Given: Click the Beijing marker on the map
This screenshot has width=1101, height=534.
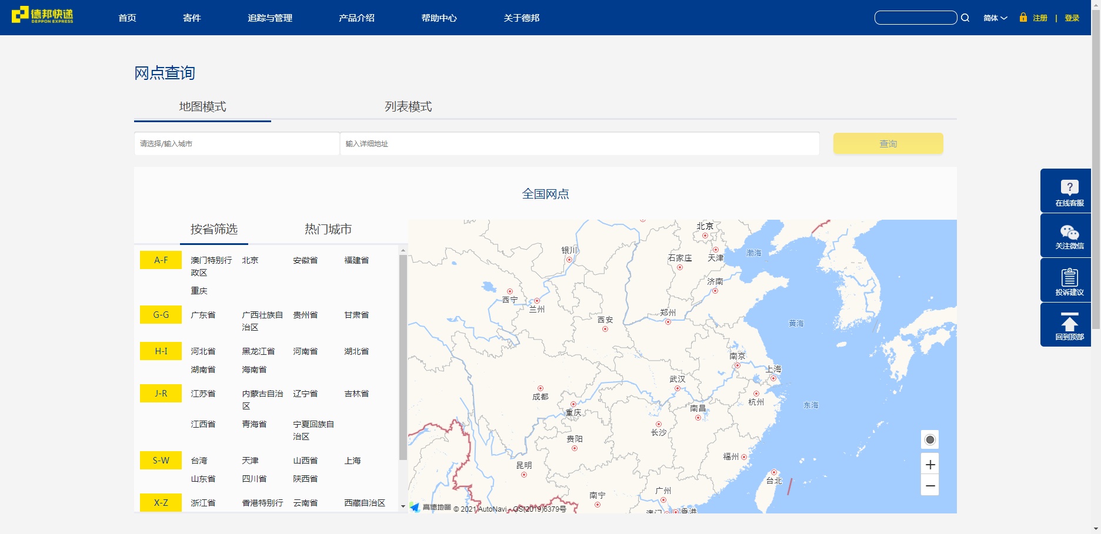Looking at the screenshot, I should pos(705,236).
